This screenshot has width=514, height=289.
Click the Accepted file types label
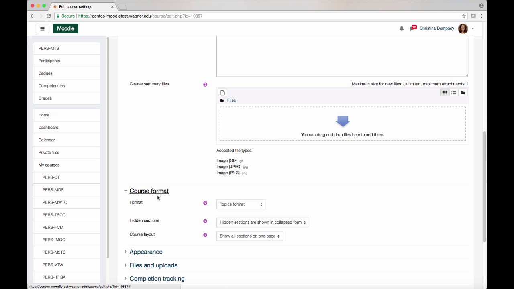point(235,151)
